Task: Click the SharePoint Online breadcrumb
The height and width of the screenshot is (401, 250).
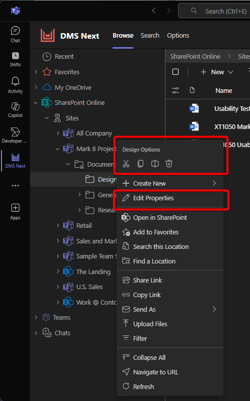Action: 195,57
